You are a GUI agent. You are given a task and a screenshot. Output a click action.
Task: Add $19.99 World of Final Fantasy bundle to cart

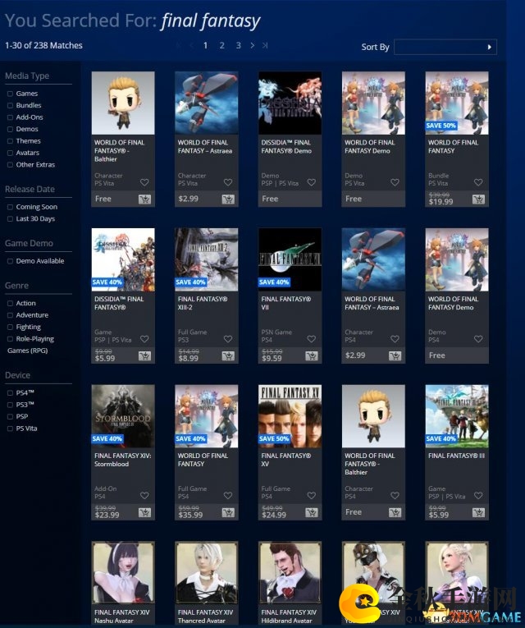478,199
